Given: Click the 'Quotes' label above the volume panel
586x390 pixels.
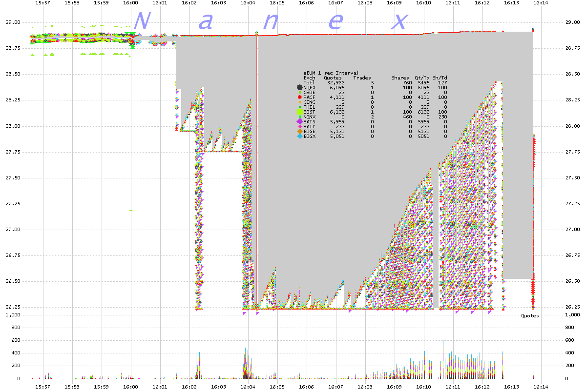Looking at the screenshot, I should coord(530,316).
